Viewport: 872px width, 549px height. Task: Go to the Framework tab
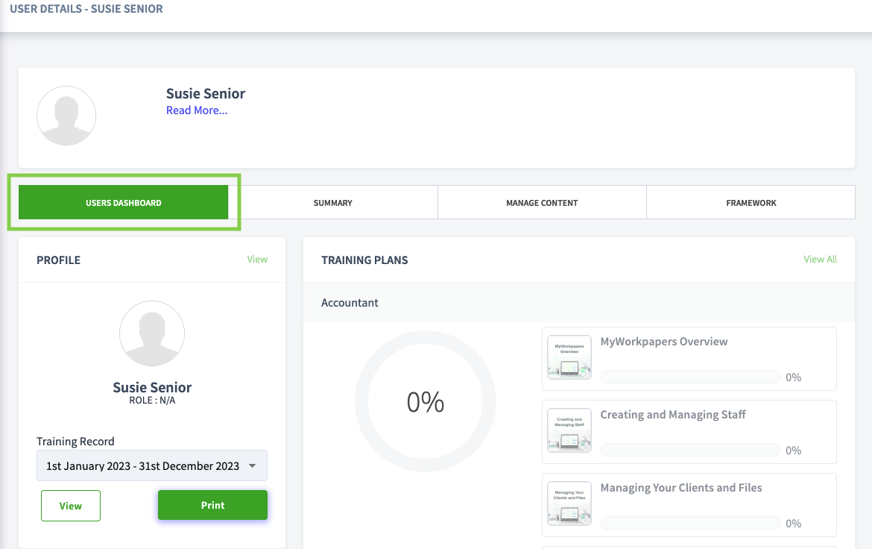click(x=751, y=203)
